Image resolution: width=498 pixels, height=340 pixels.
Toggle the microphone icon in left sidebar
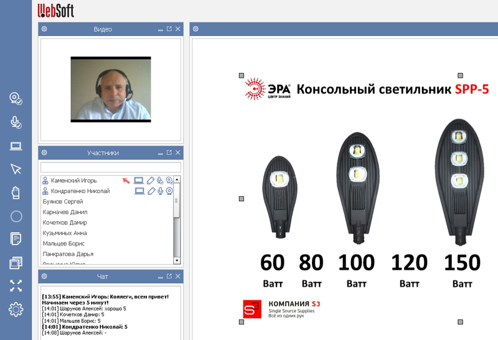coord(16,122)
